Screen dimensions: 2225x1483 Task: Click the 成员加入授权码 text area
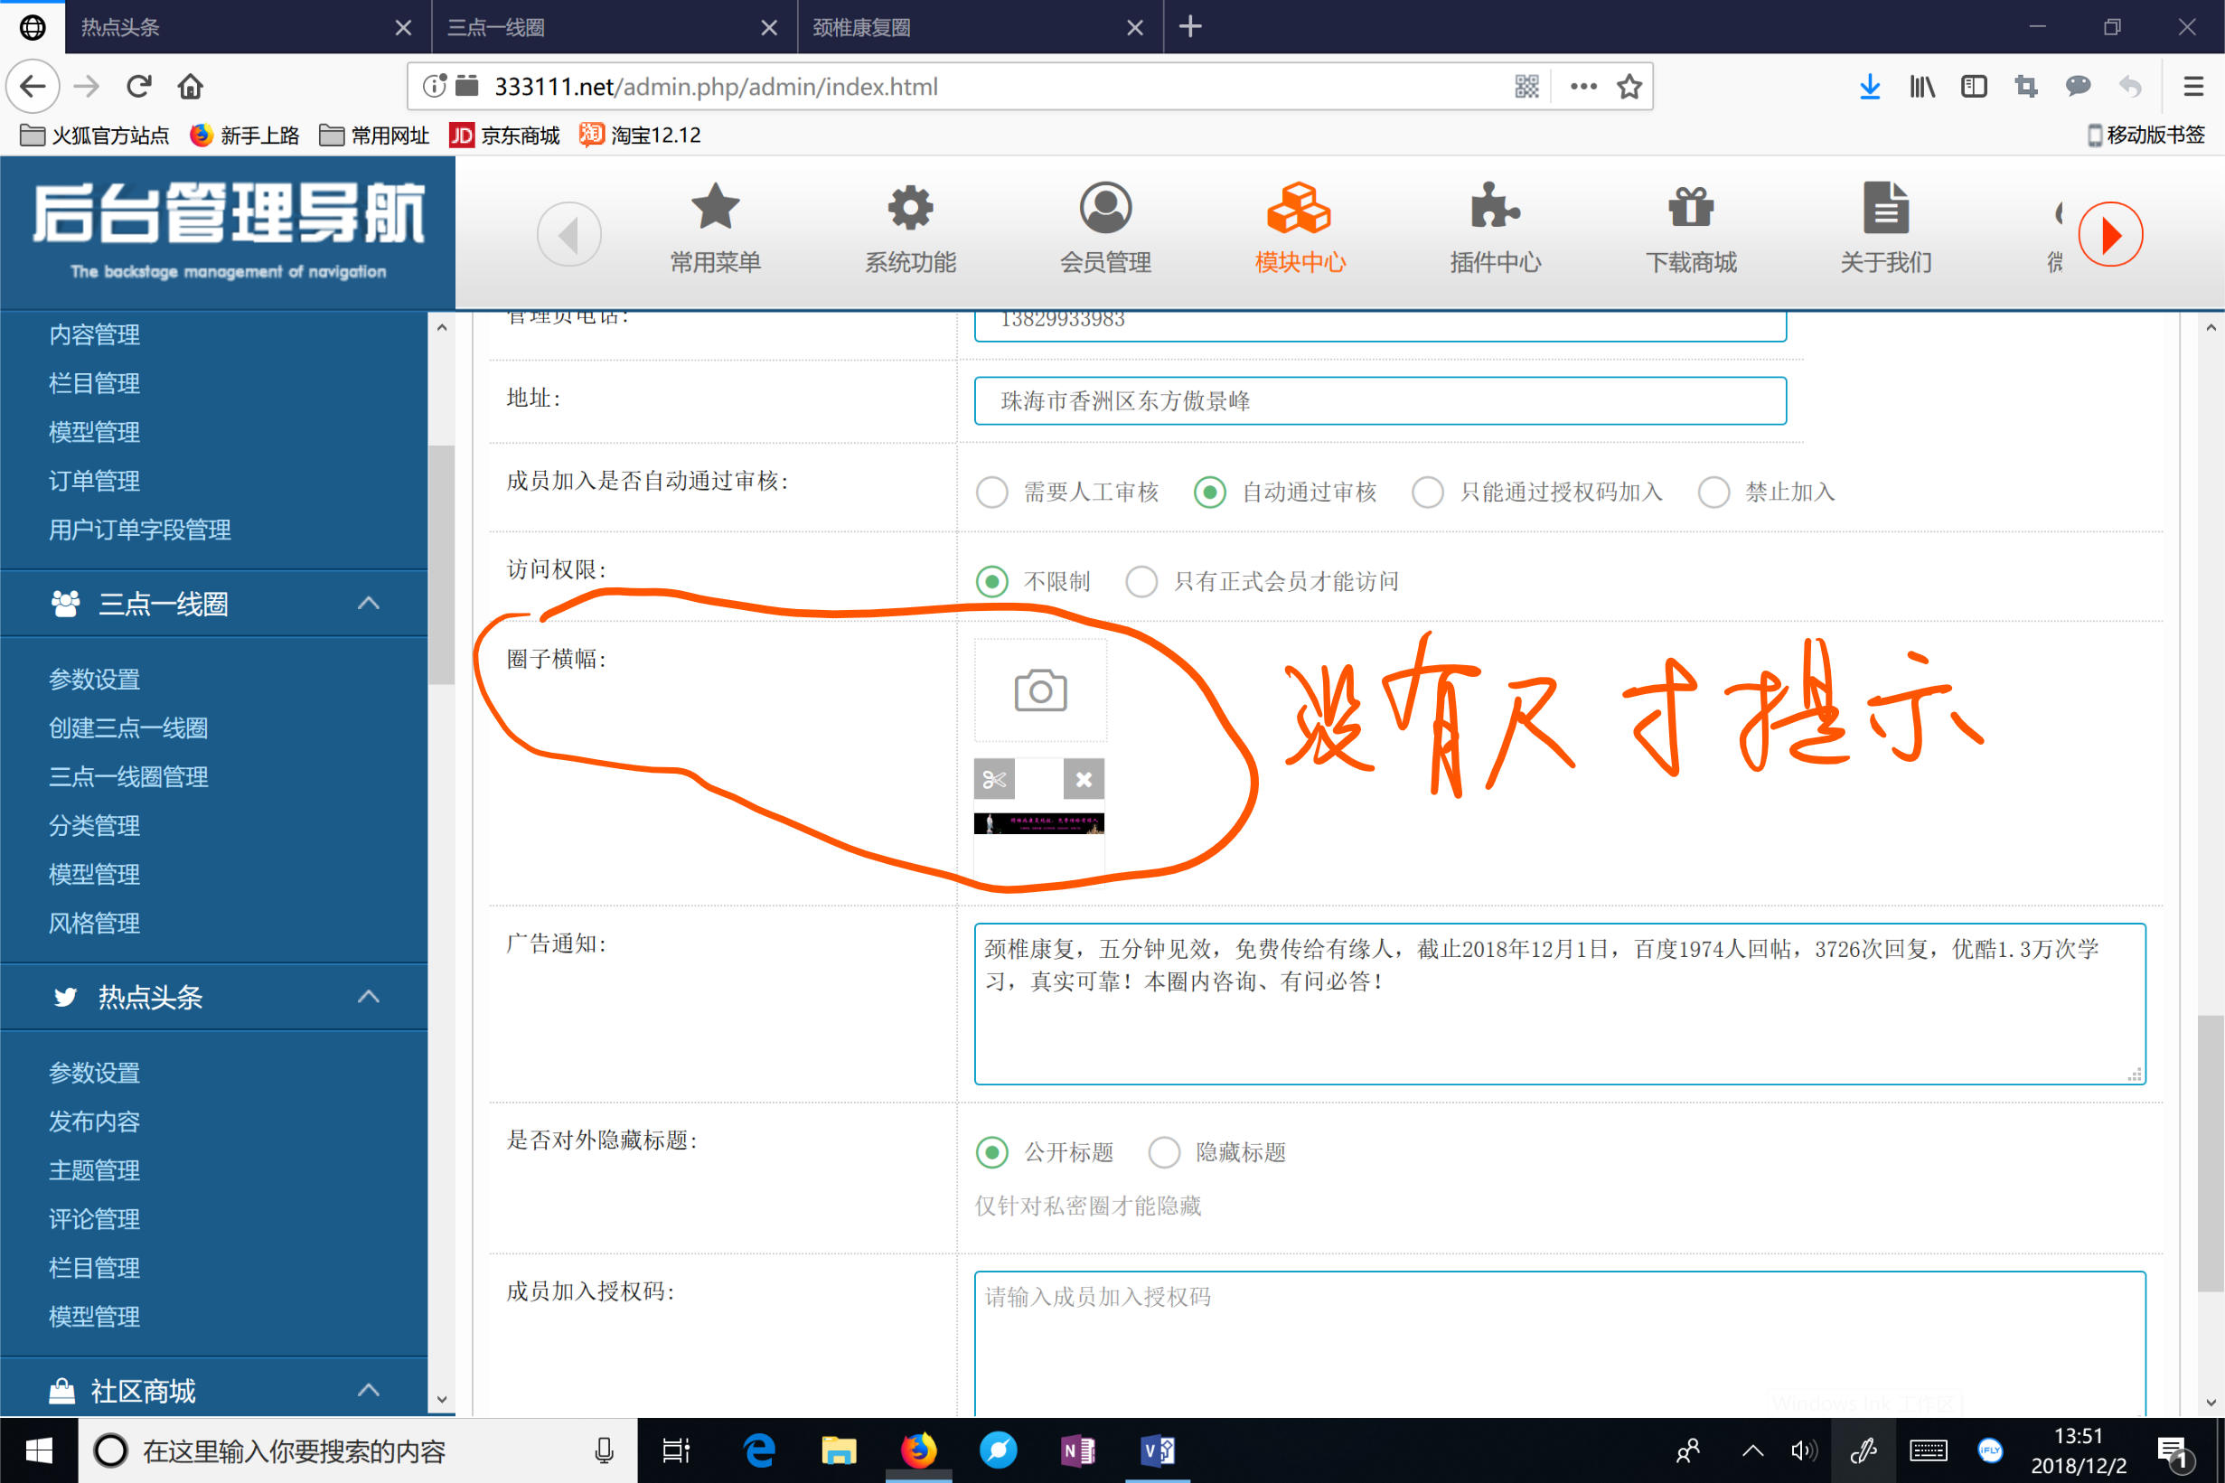(x=1558, y=1343)
